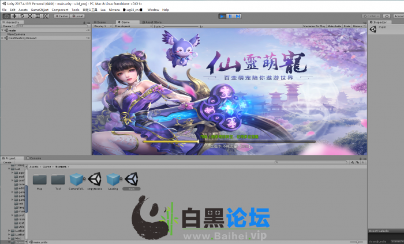Select the CameraFoll prefab asset
404x244 pixels.
click(77, 182)
